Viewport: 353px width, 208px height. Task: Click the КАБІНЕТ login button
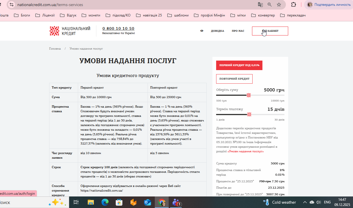pyautogui.click(x=270, y=31)
